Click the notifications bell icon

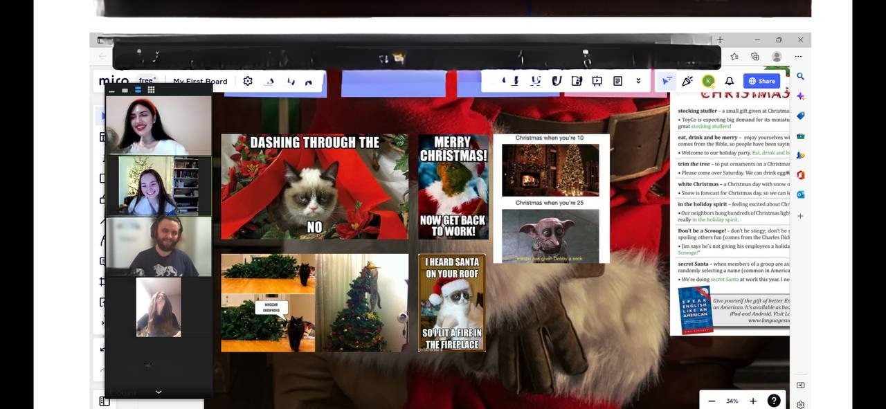(729, 81)
